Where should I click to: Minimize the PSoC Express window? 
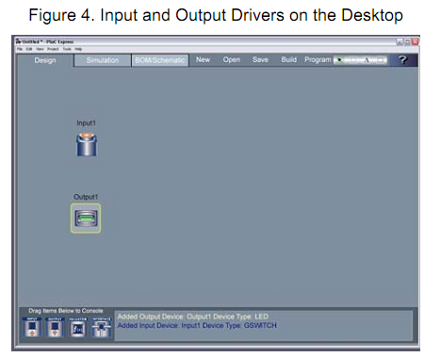[400, 41]
